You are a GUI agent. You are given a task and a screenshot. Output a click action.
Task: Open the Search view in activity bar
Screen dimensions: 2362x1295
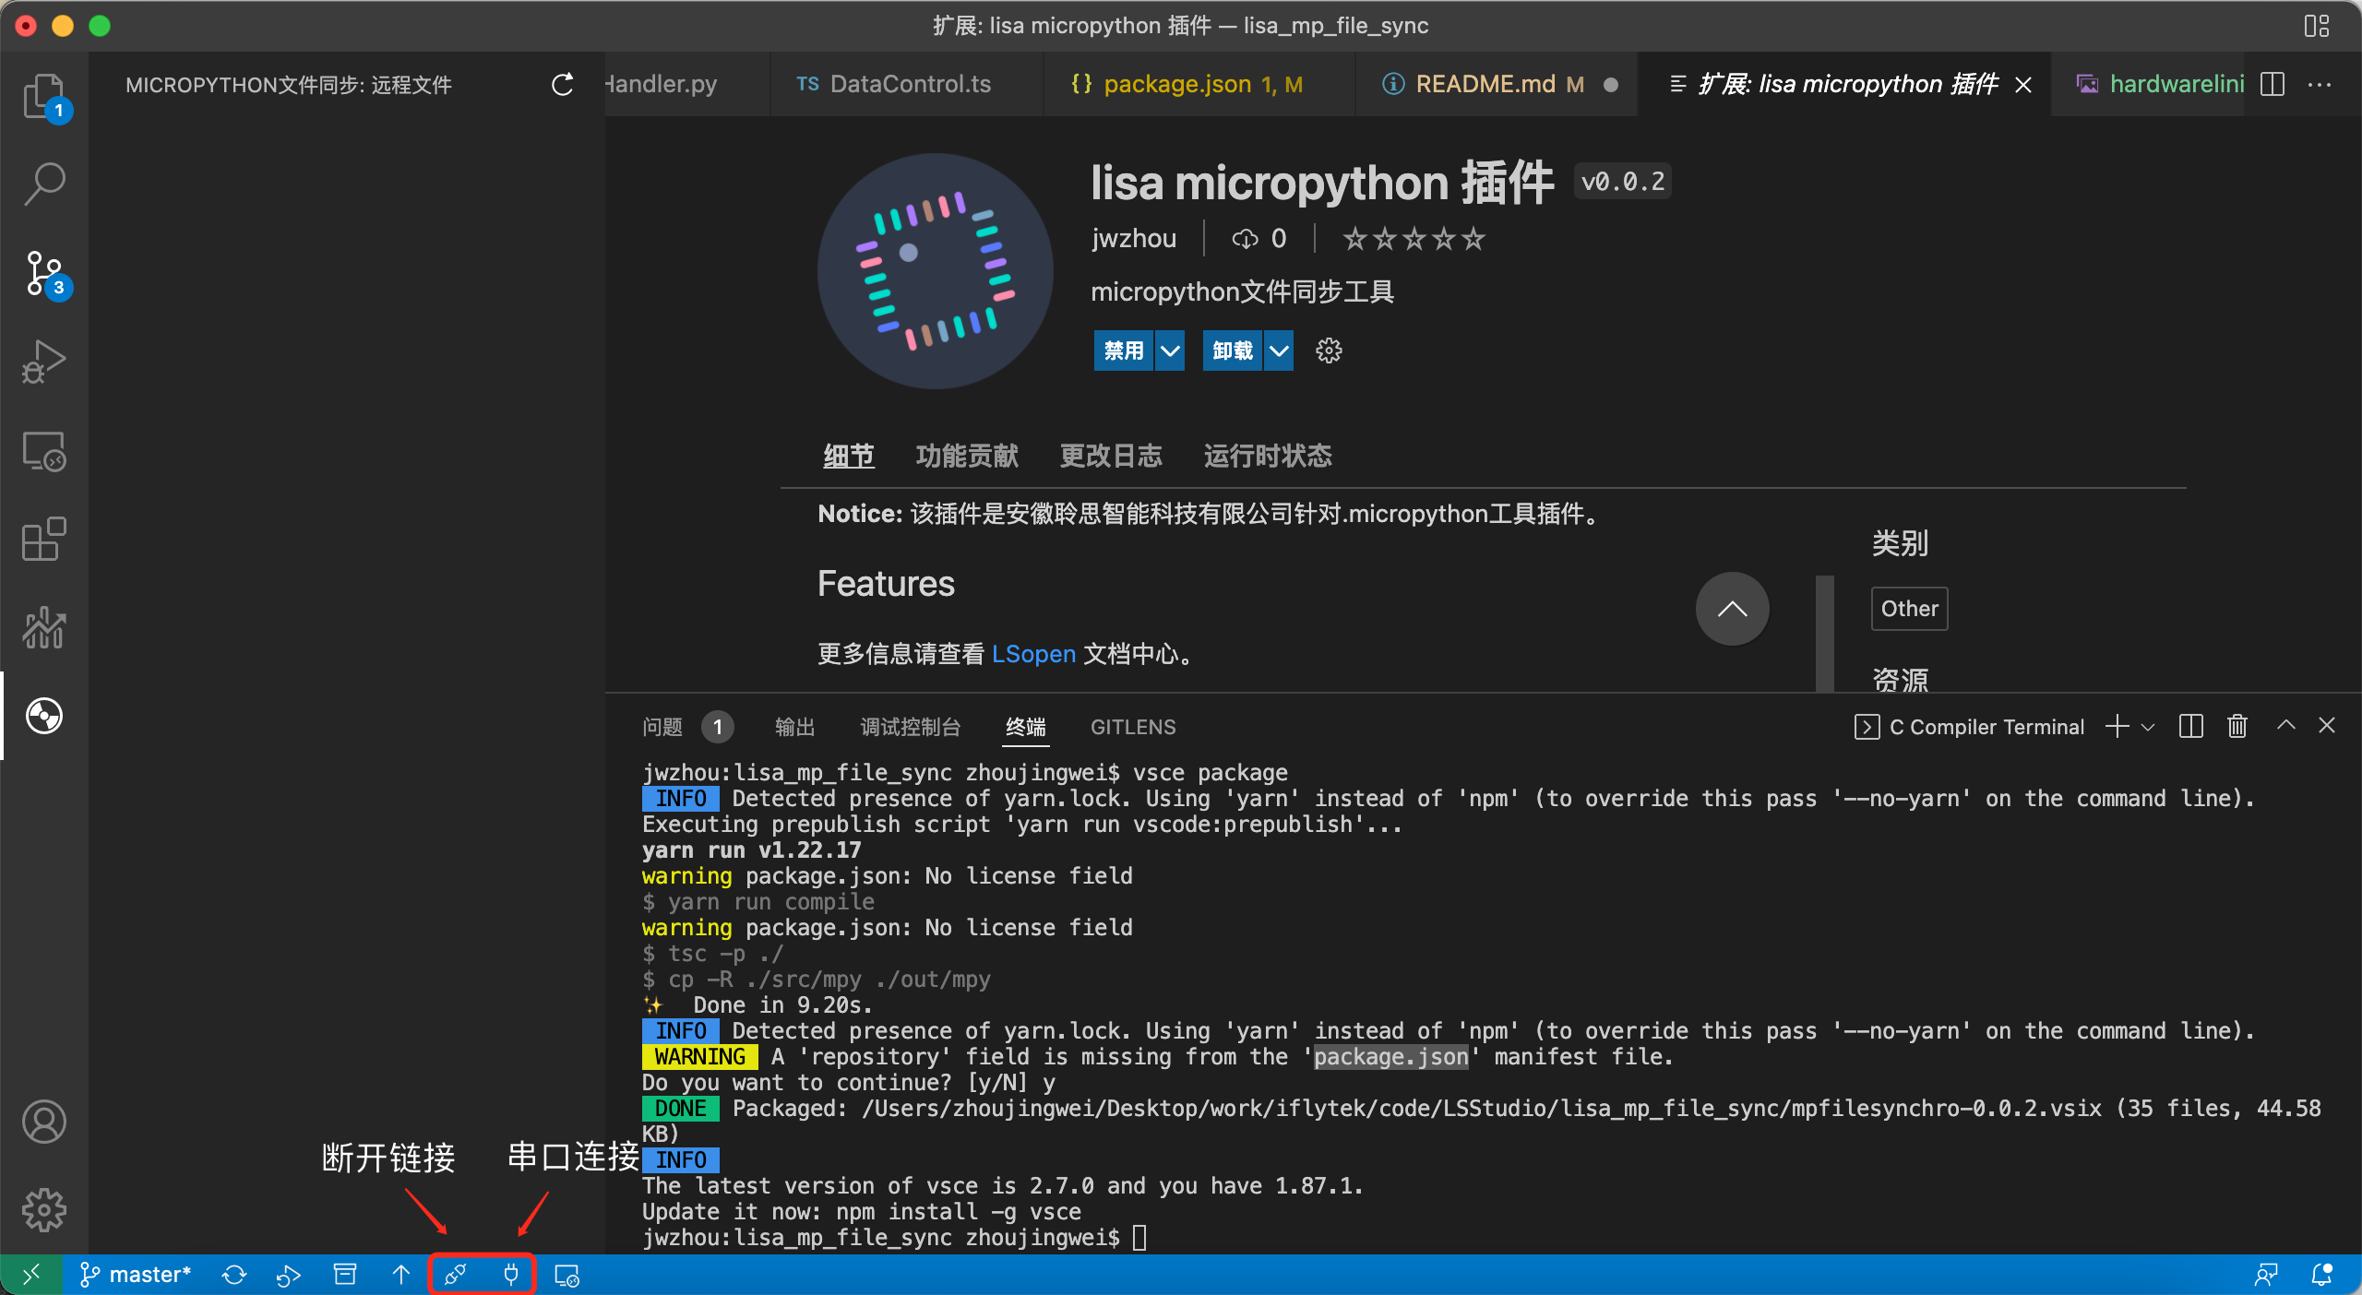[43, 184]
